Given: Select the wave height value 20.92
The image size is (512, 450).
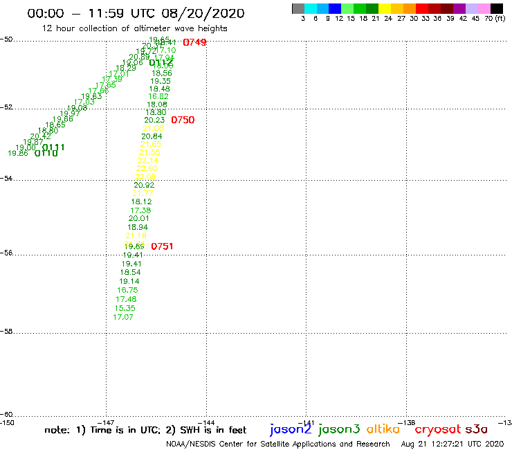Looking at the screenshot, I should 144,185.
